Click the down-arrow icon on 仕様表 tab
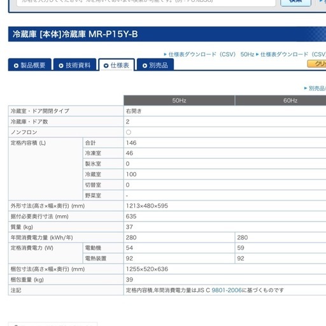326x326 pixels. click(x=106, y=66)
